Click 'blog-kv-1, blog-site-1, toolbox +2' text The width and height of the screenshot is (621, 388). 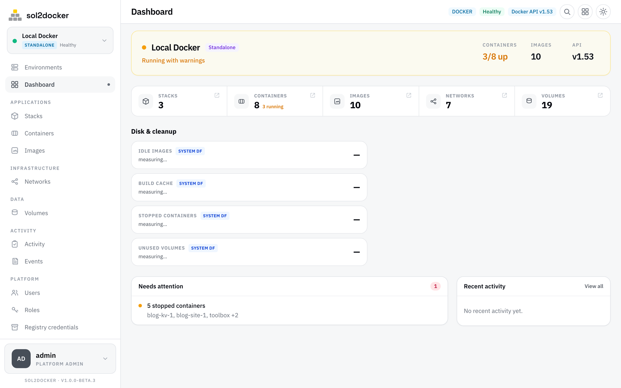point(193,315)
